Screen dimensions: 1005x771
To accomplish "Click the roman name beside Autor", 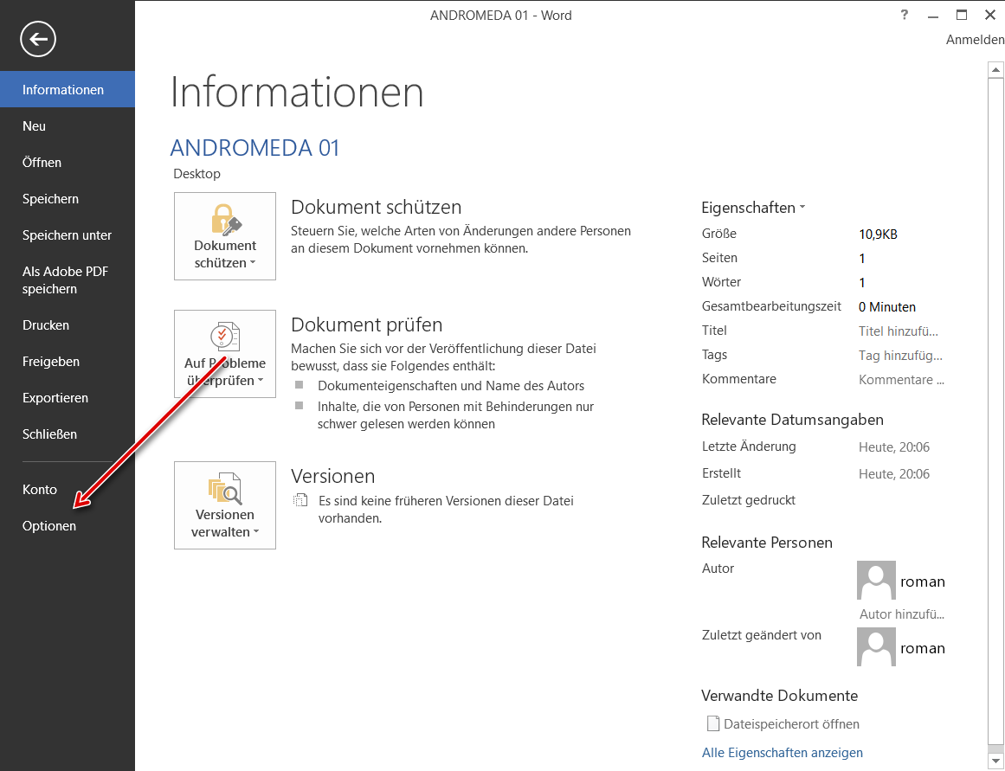I will (x=922, y=581).
